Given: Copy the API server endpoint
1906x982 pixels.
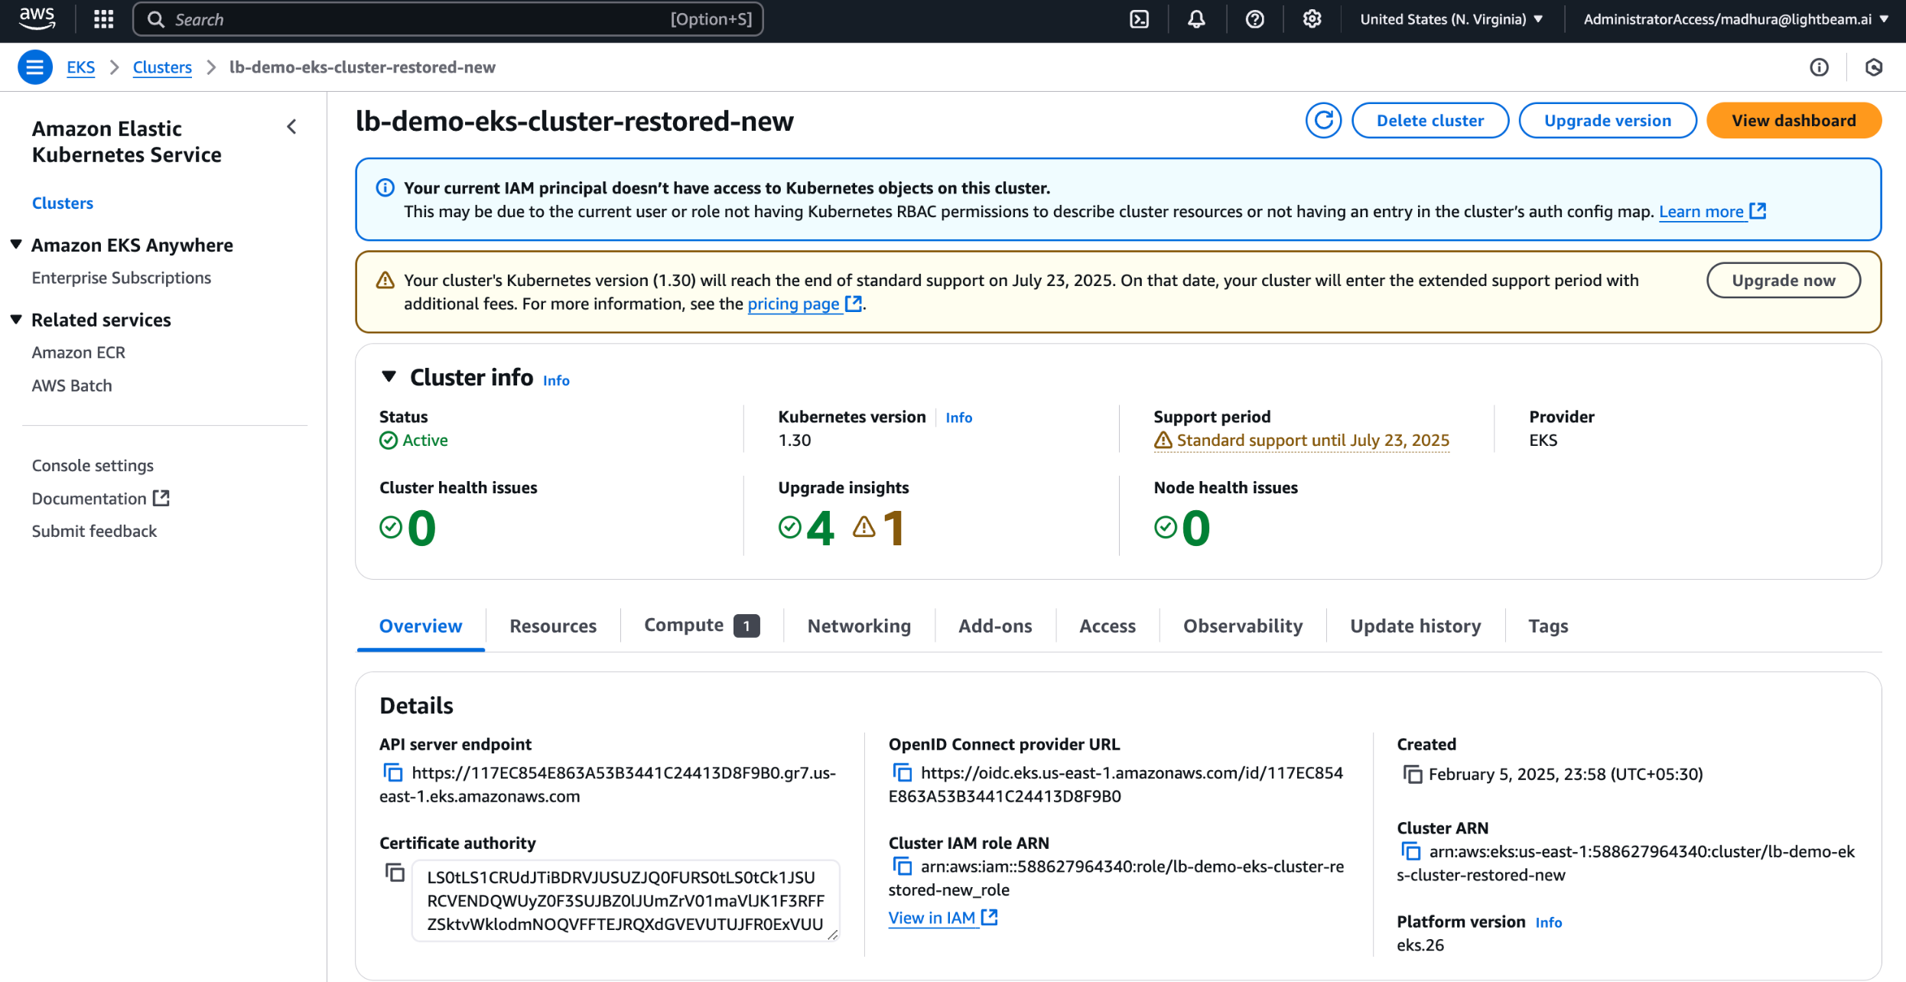Looking at the screenshot, I should point(392,772).
